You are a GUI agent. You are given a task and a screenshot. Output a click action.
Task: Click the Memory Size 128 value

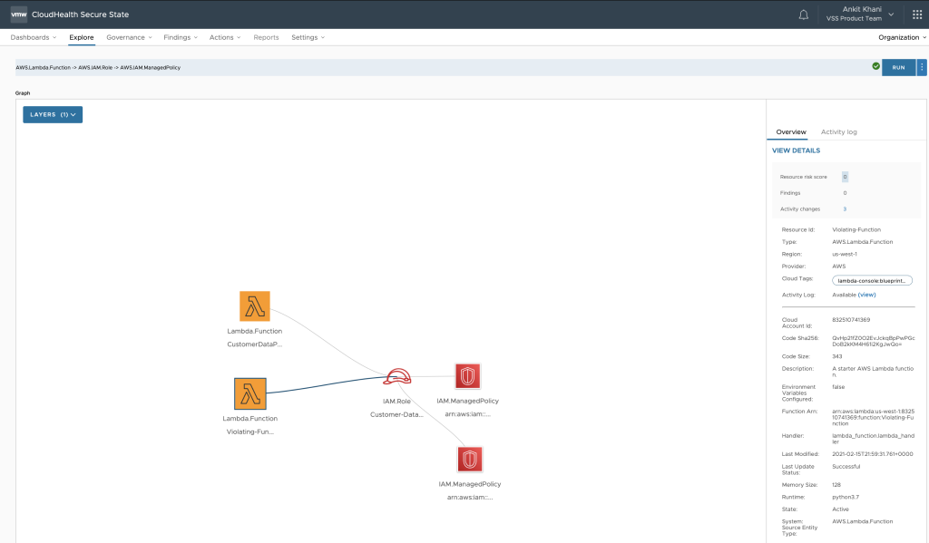click(836, 485)
